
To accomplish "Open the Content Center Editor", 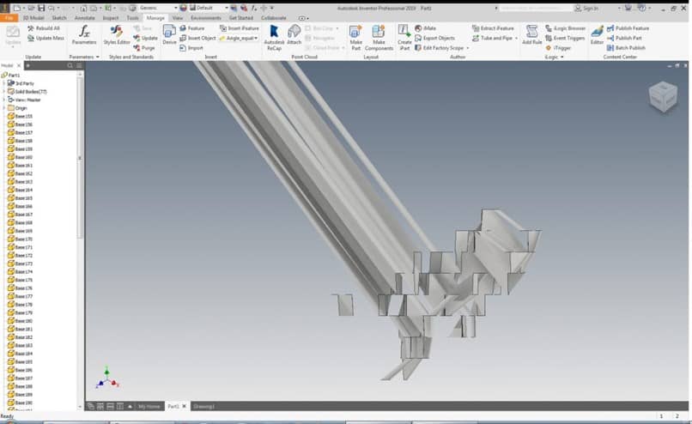I will 597,33.
